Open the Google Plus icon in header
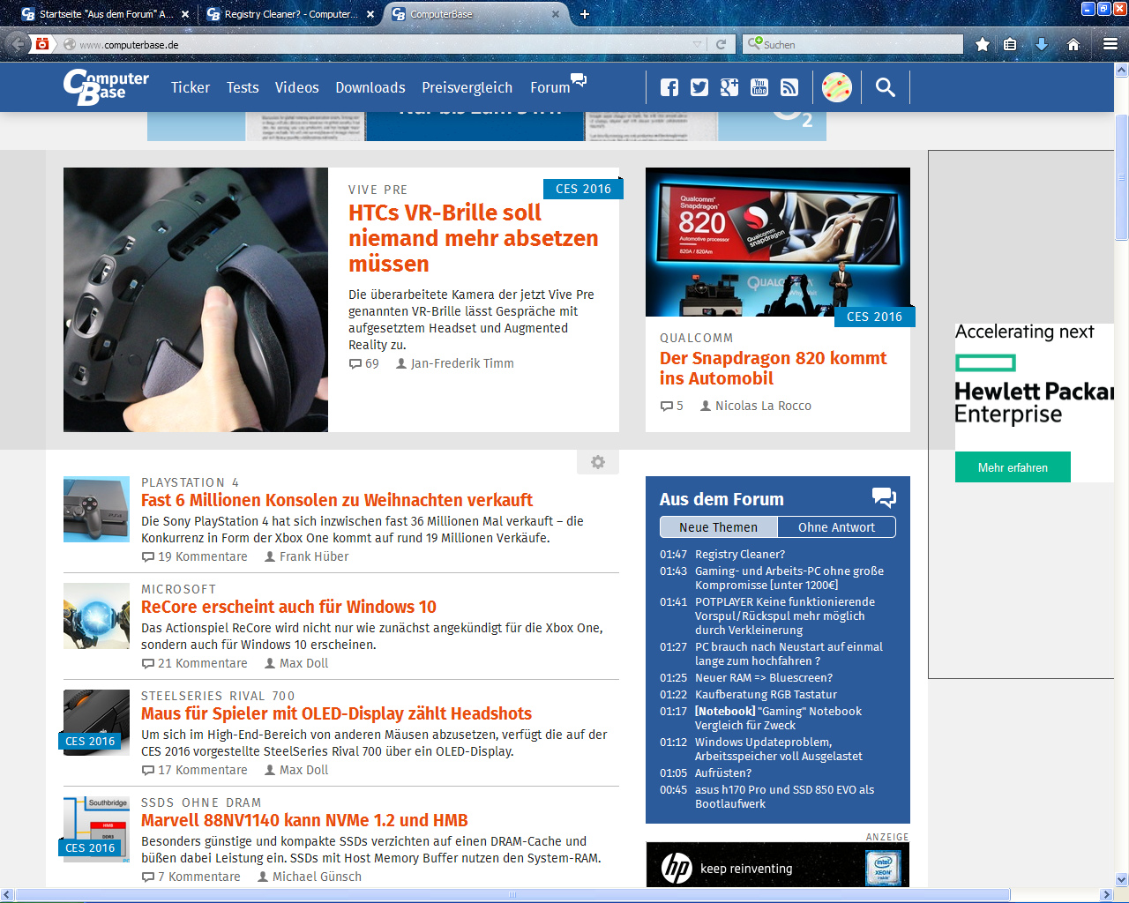 click(x=729, y=87)
